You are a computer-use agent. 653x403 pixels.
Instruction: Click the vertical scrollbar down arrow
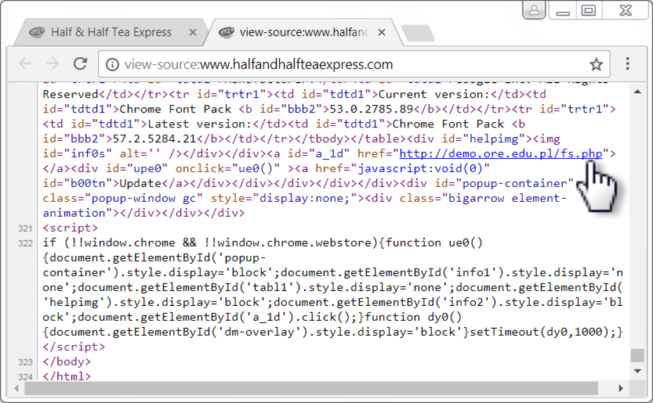pos(637,371)
